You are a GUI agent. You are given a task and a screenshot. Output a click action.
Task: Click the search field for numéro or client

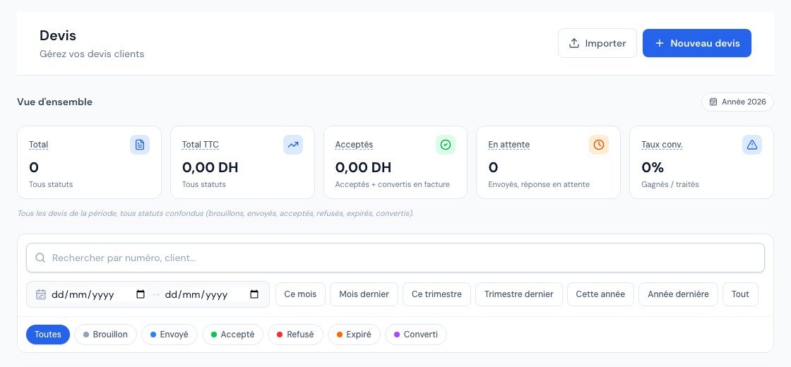coord(395,258)
